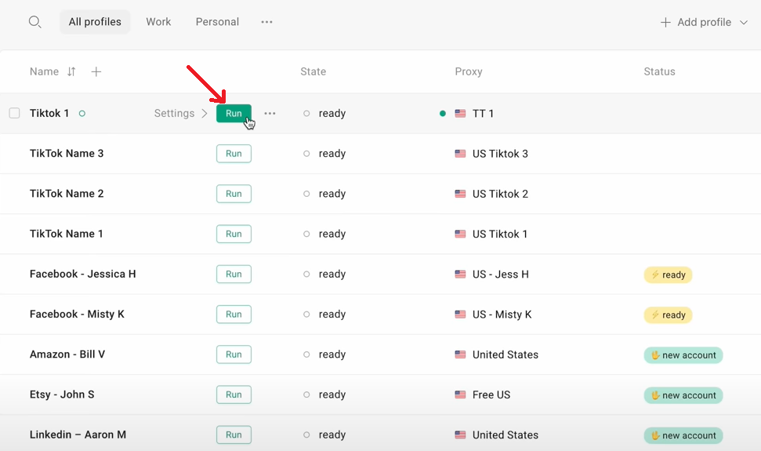
Task: Click the TT 1 proxy name
Action: pyautogui.click(x=483, y=114)
